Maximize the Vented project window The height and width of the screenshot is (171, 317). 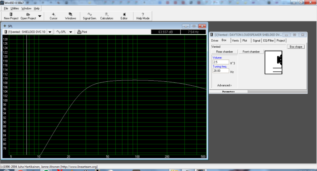(x=295, y=35)
